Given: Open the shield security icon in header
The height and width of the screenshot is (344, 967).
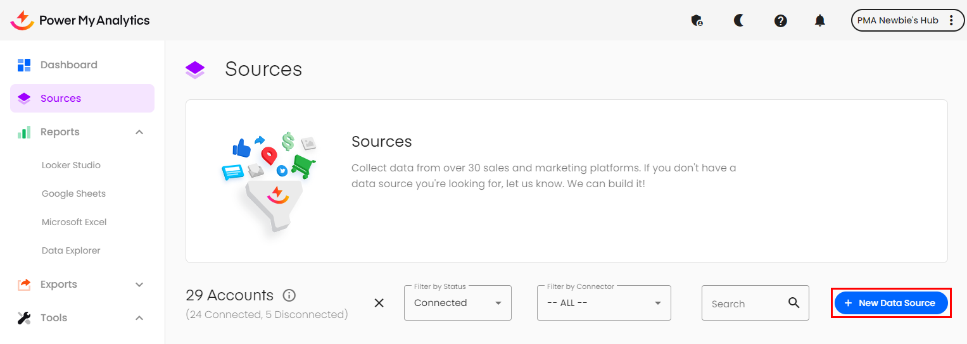Looking at the screenshot, I should 697,20.
